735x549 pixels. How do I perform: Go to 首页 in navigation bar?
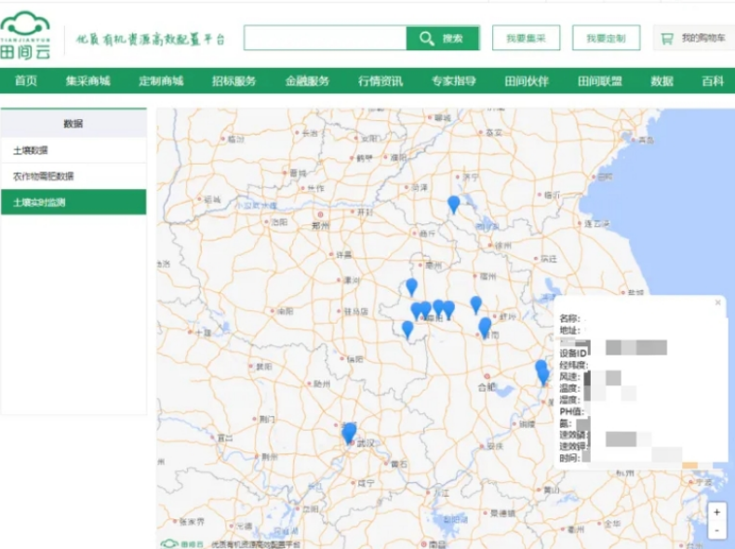[26, 81]
